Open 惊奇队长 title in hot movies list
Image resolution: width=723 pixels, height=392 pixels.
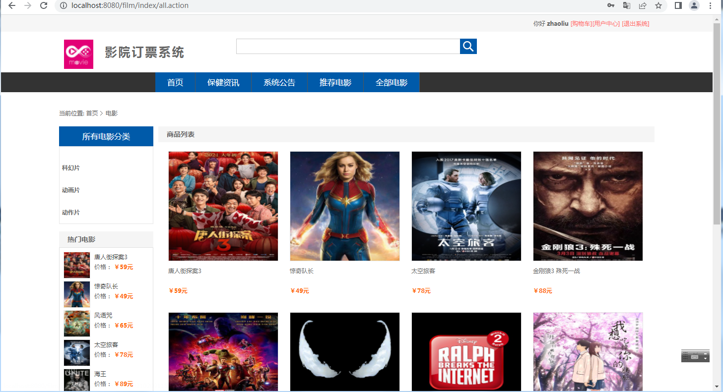(x=106, y=286)
